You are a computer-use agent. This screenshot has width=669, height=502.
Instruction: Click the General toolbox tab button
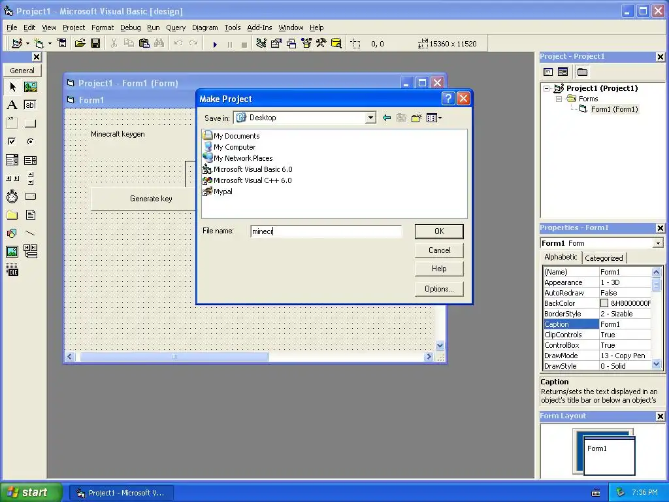coord(22,71)
